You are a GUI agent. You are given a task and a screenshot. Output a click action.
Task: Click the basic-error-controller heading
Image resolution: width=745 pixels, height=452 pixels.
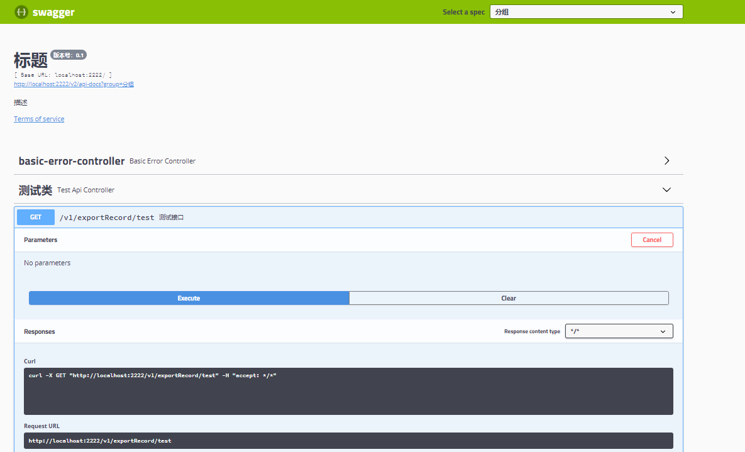71,161
